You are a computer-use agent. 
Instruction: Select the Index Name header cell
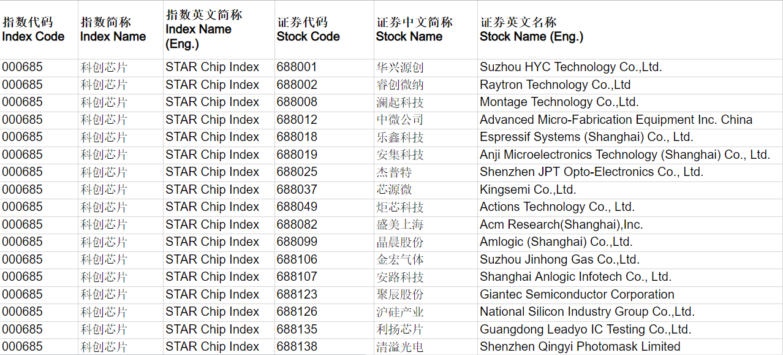click(x=121, y=29)
